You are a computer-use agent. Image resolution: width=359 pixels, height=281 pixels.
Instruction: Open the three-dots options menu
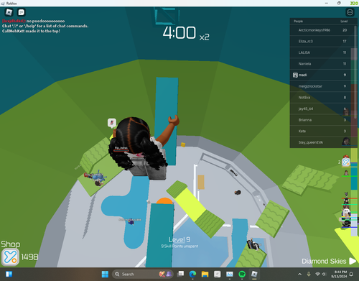coord(350,12)
